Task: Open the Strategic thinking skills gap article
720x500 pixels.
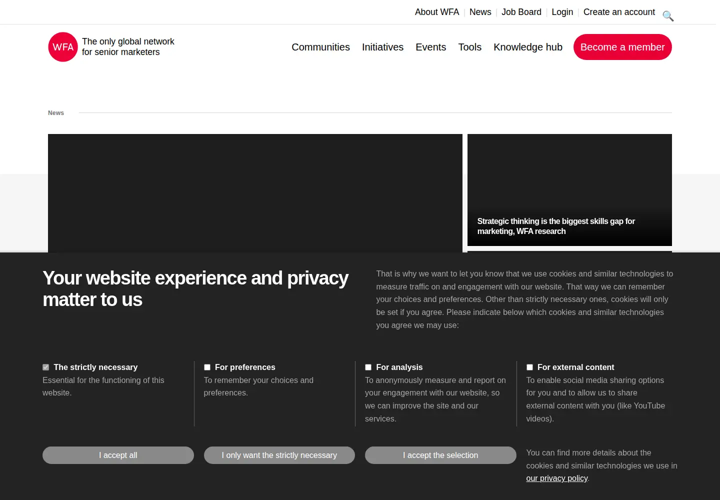Action: pyautogui.click(x=569, y=190)
